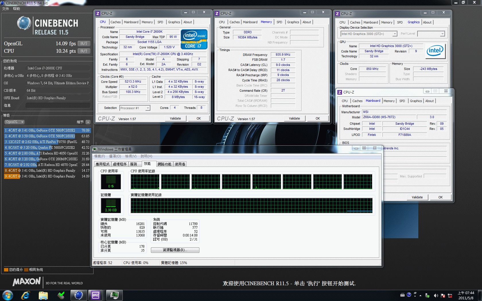Click the 您的得分 orange legend swatch
Screen dimensions: 482x301
[x=6, y=270]
